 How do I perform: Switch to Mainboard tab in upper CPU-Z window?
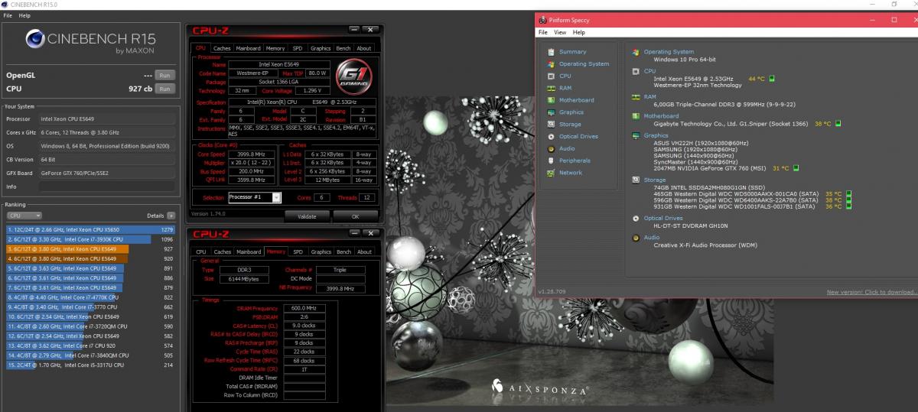(x=248, y=48)
